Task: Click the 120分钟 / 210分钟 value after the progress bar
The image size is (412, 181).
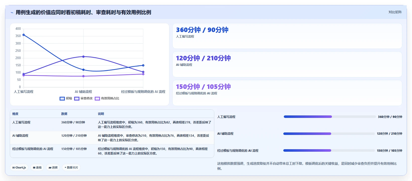Action: (389, 134)
